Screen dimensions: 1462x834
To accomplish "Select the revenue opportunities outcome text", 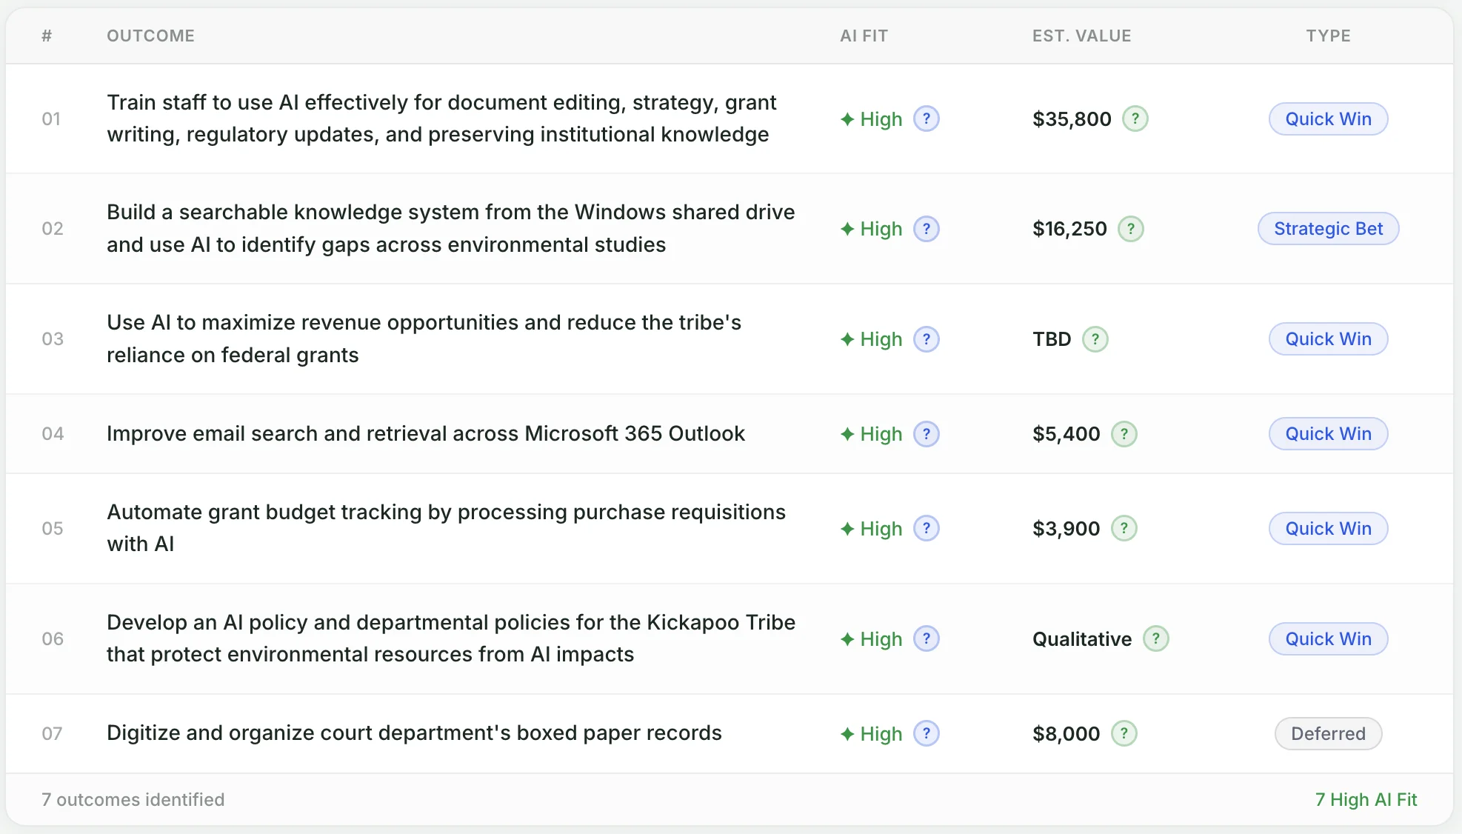I will pos(424,338).
